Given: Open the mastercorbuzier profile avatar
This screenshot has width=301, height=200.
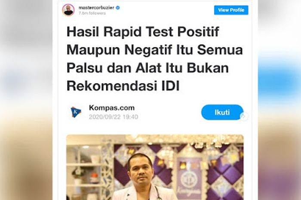Looking at the screenshot, I should click(x=68, y=10).
